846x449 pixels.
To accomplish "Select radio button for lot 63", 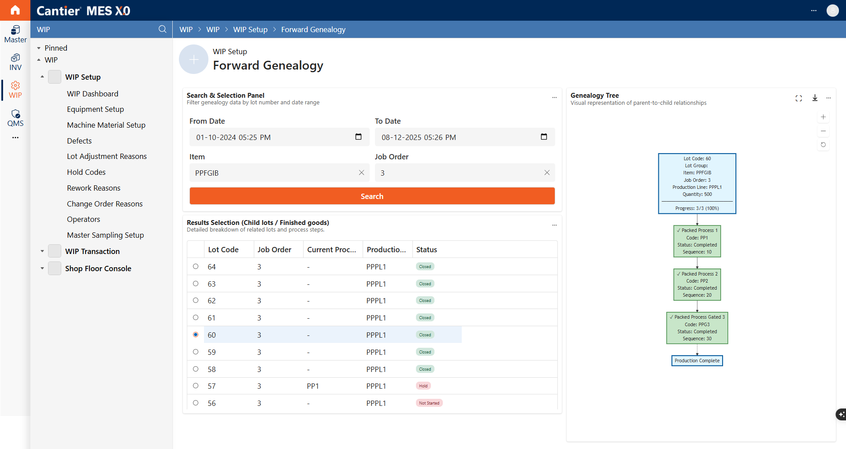I will click(x=196, y=283).
